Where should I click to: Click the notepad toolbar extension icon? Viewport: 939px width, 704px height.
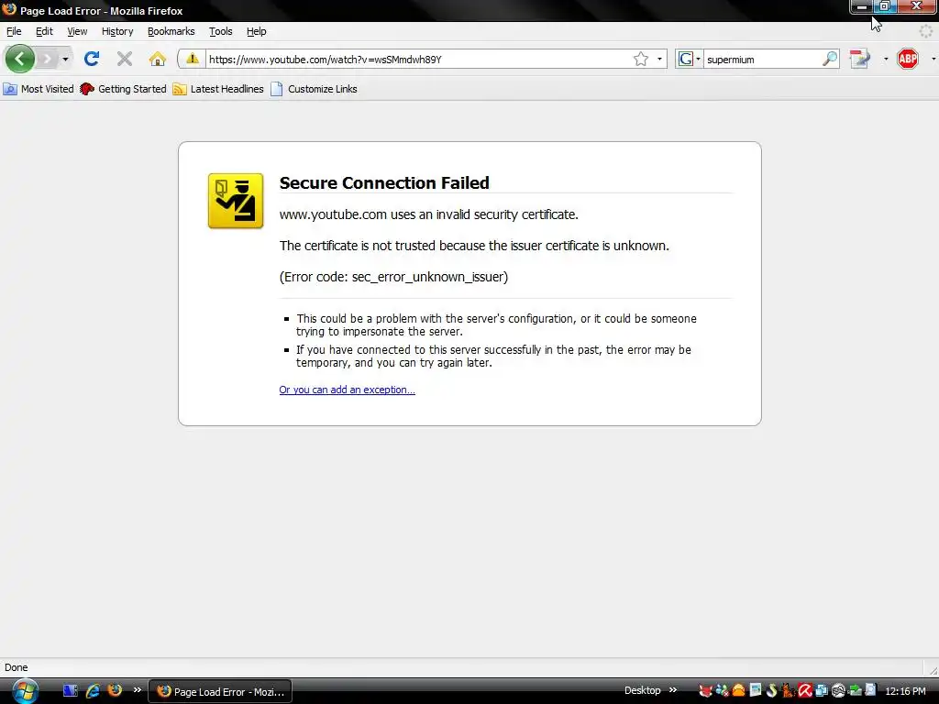point(859,59)
